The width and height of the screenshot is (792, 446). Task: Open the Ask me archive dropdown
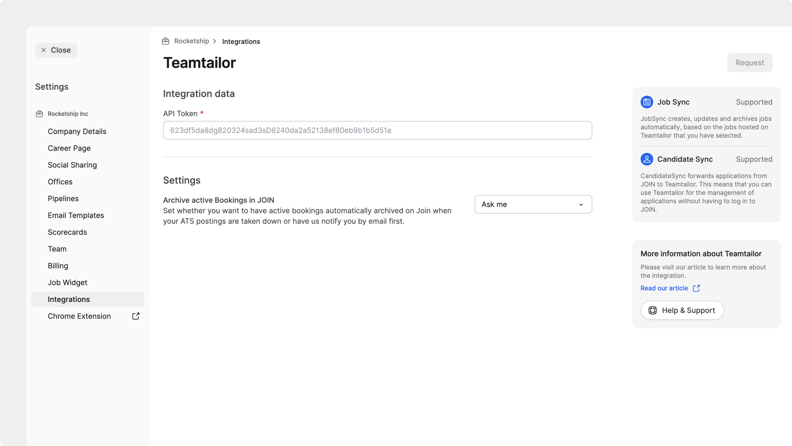533,204
